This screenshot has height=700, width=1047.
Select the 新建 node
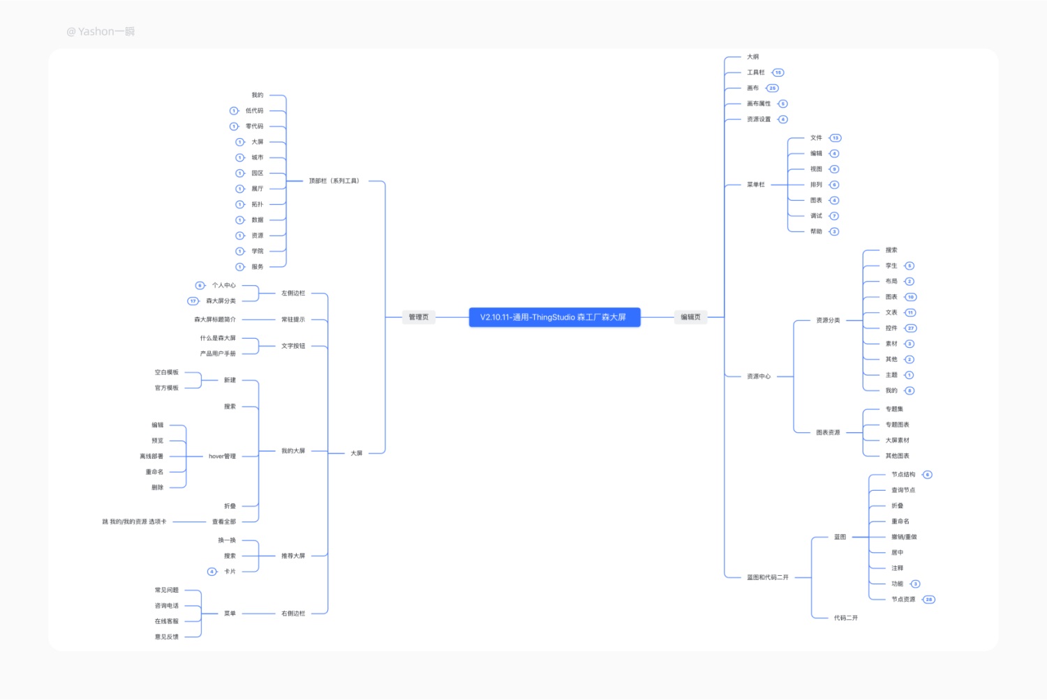tap(230, 380)
